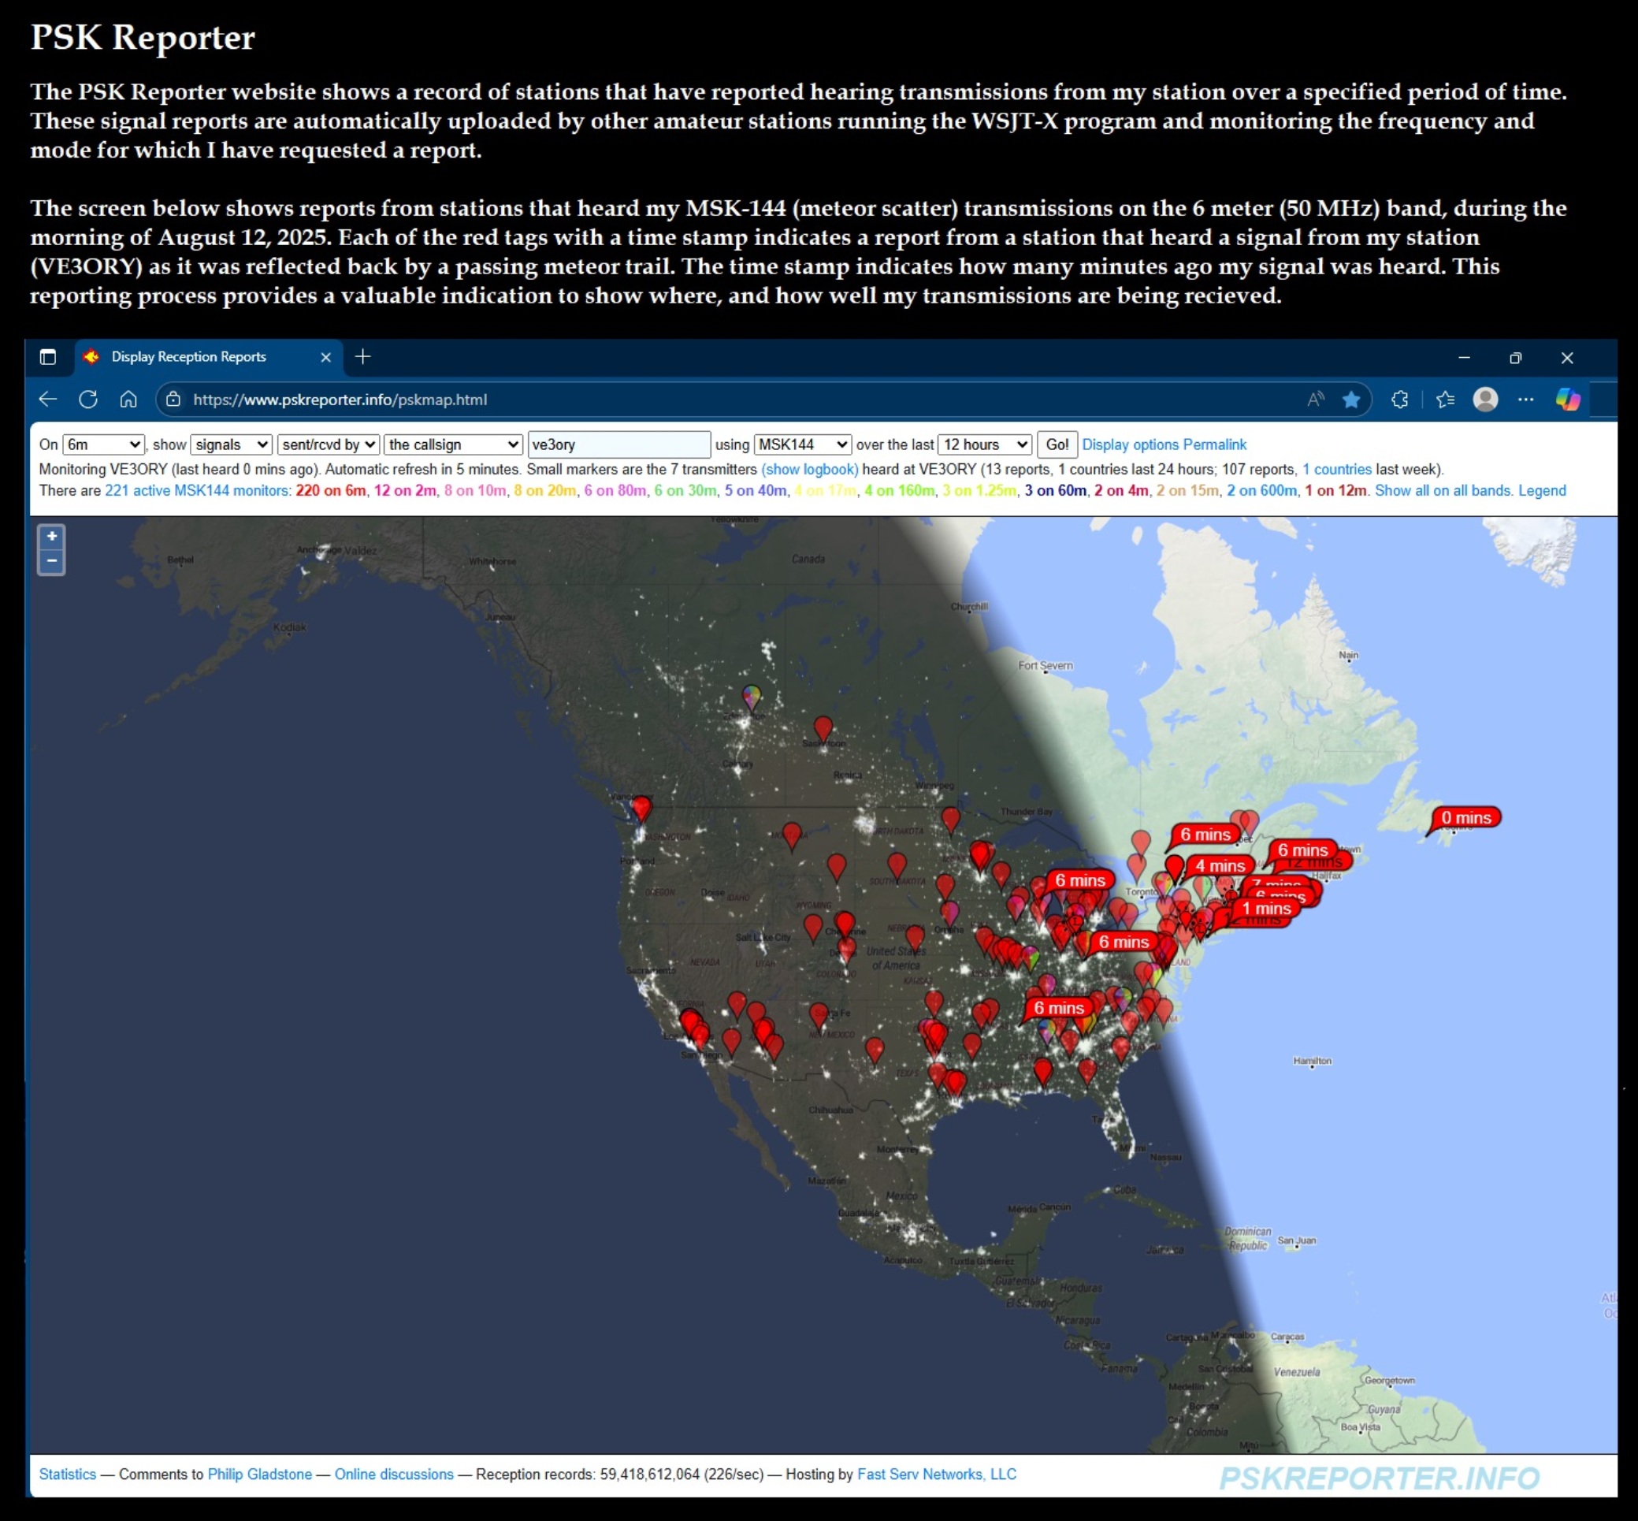Expand the MSK144 mode dropdown
Viewport: 1638px width, 1521px height.
pyautogui.click(x=802, y=444)
